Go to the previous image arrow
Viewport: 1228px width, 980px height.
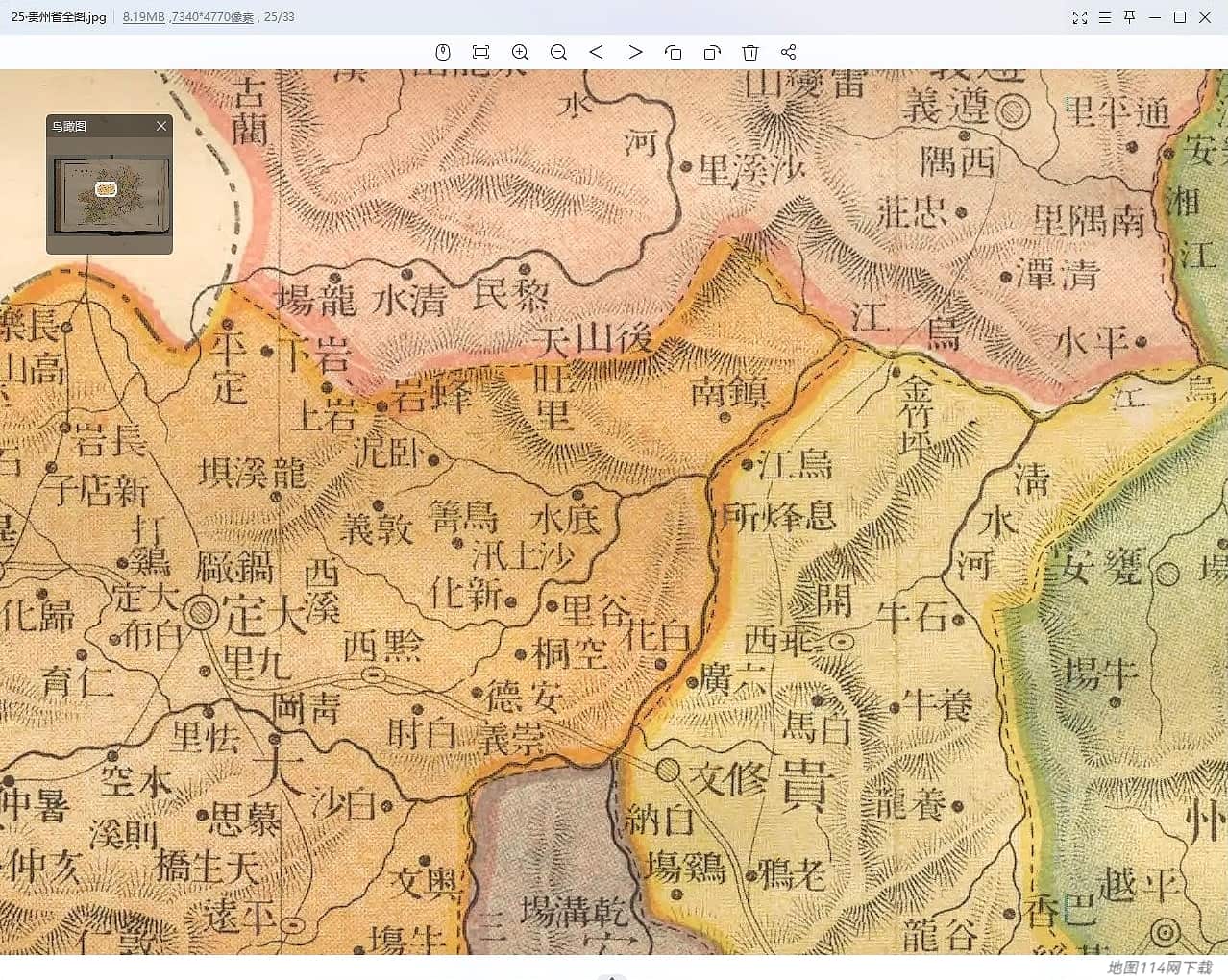click(x=596, y=52)
